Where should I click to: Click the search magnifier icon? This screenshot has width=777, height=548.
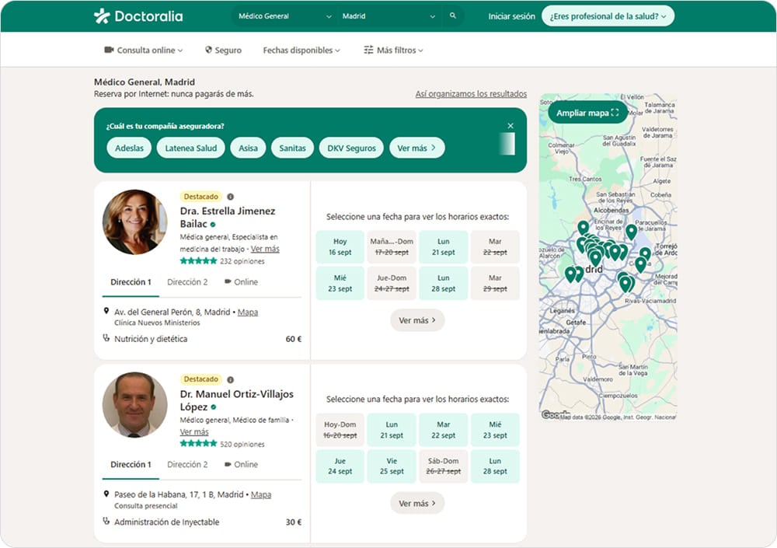pos(452,16)
